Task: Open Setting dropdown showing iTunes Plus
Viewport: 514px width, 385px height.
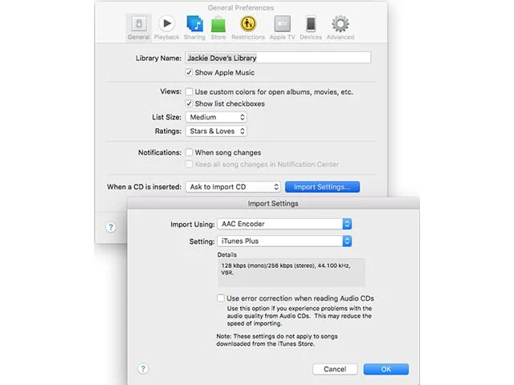Action: click(284, 241)
